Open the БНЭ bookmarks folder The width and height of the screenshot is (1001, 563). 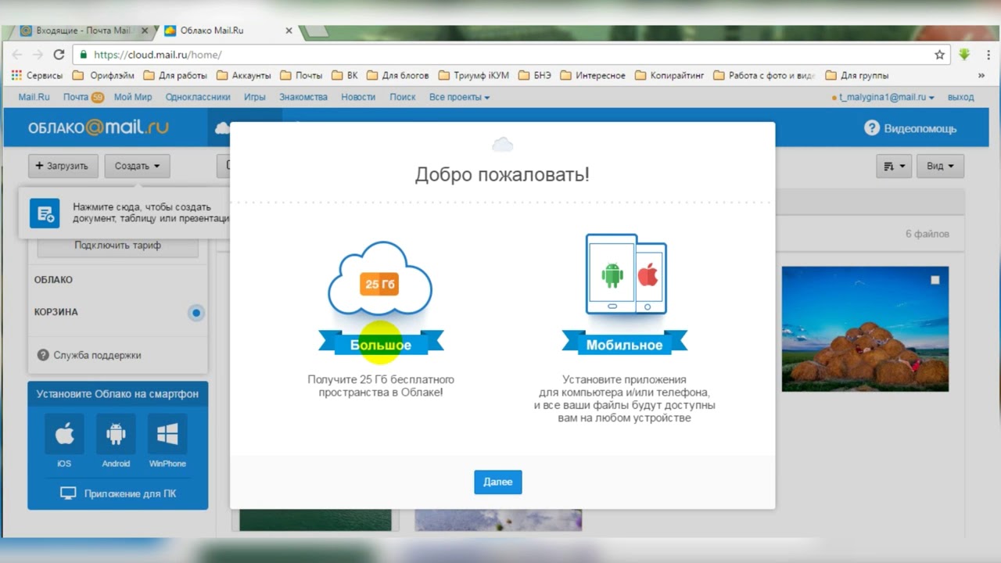pyautogui.click(x=536, y=76)
